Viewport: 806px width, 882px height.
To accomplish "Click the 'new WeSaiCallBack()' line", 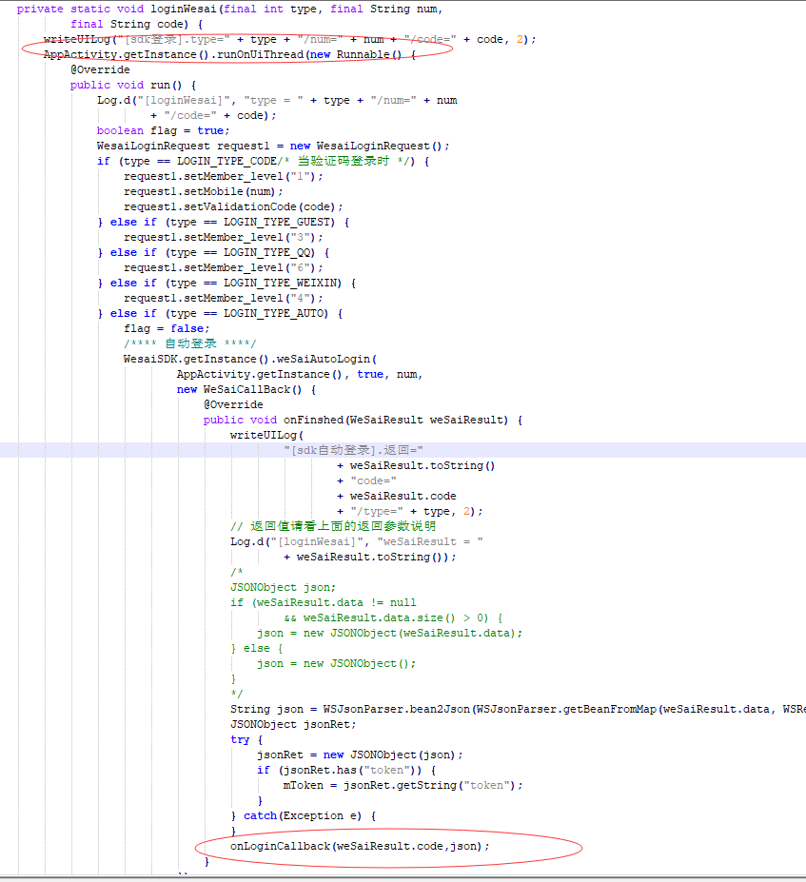I will 246,389.
